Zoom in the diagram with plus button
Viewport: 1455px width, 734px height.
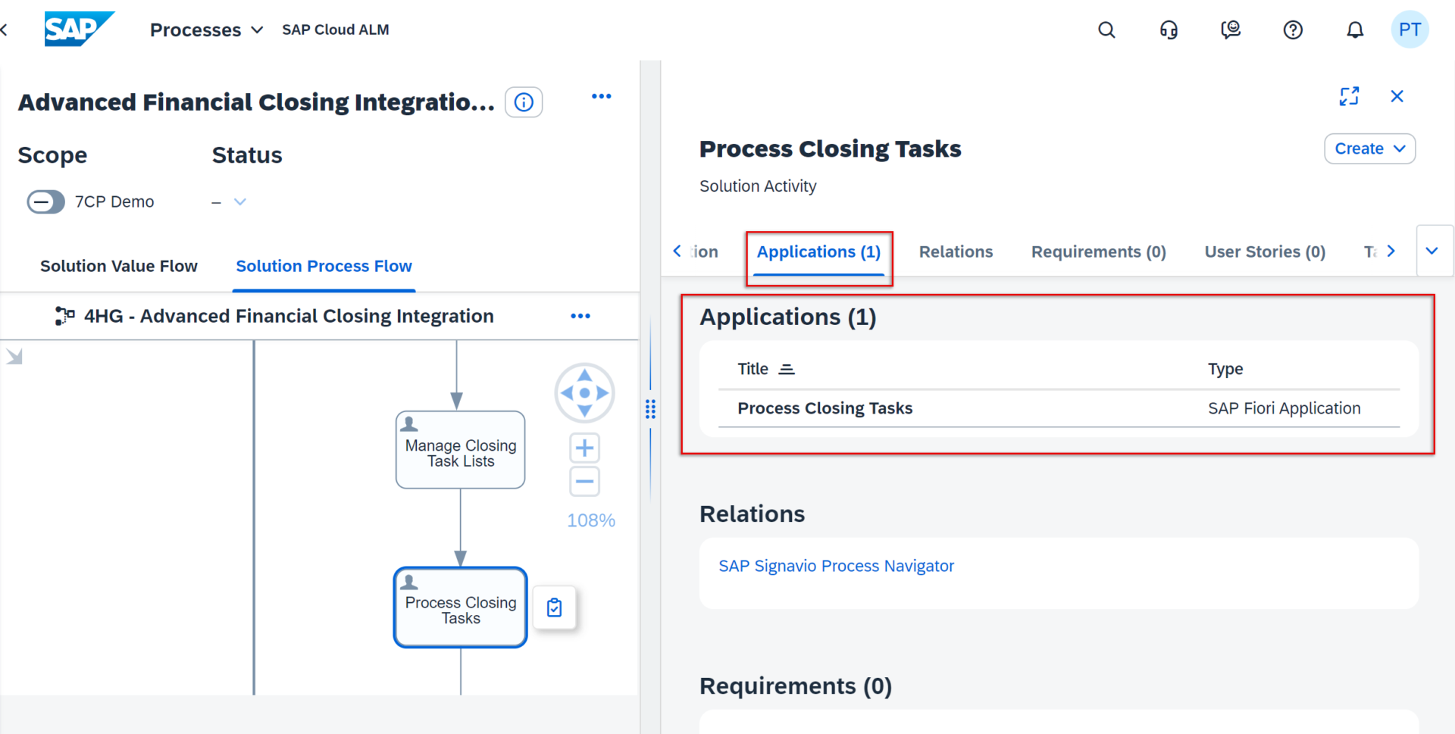click(x=584, y=448)
